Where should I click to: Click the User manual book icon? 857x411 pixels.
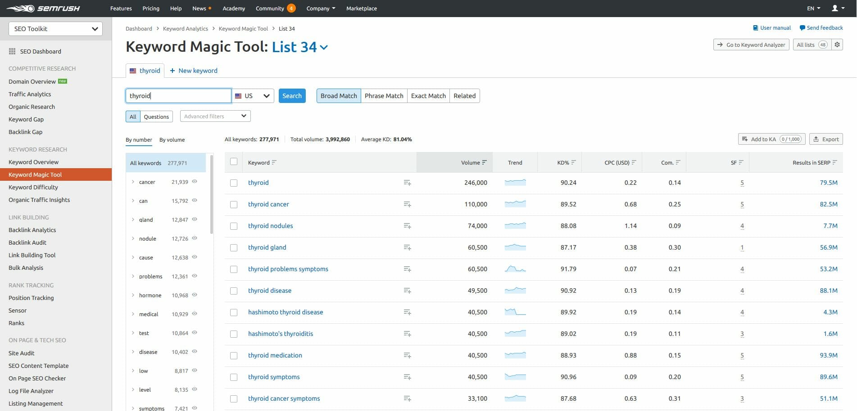click(755, 28)
